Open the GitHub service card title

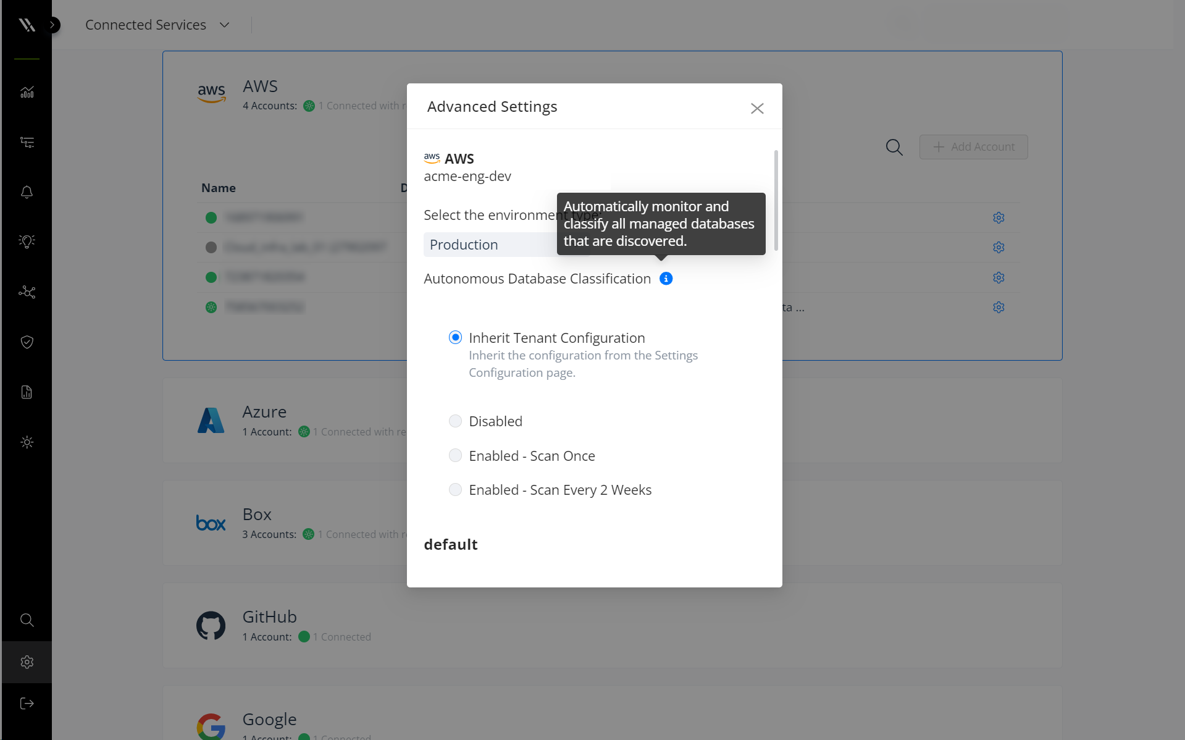tap(269, 616)
